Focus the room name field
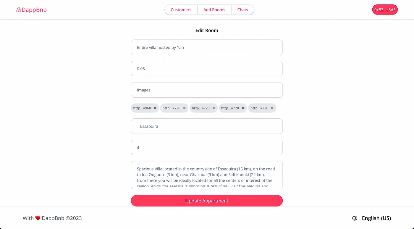Screen dimensions: 414x229 [207, 47]
